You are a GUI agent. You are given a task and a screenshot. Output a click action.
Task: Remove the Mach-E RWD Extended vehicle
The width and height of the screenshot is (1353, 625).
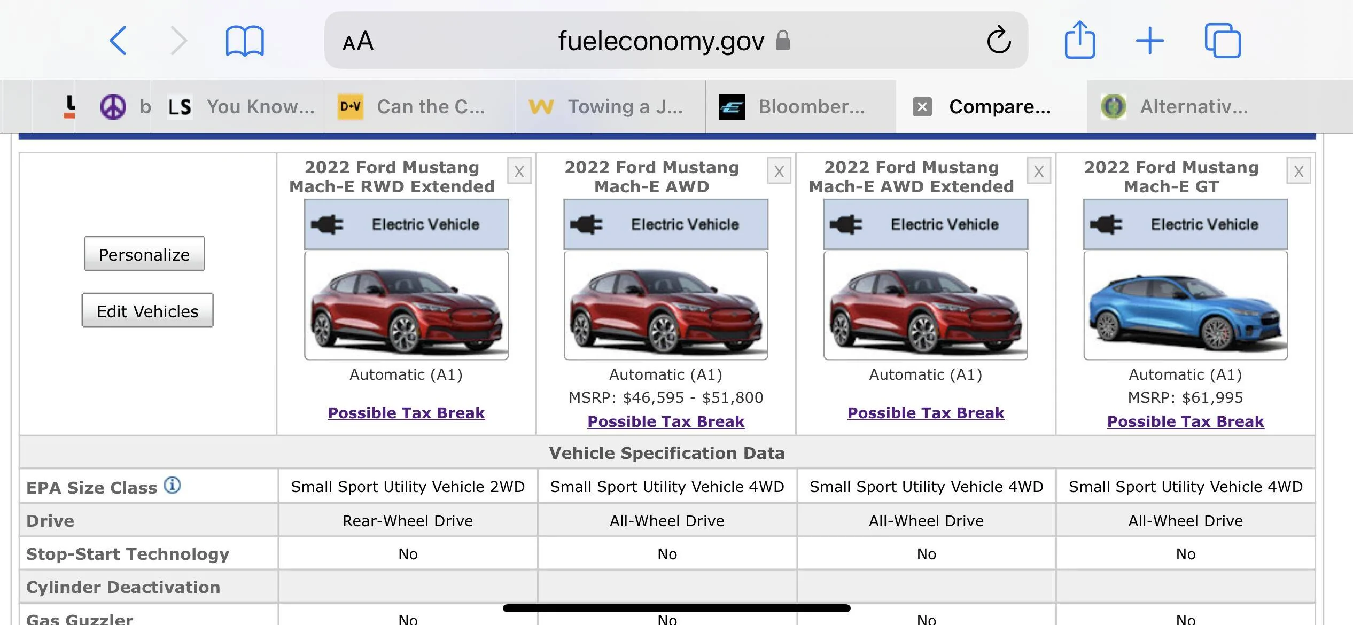pos(519,171)
